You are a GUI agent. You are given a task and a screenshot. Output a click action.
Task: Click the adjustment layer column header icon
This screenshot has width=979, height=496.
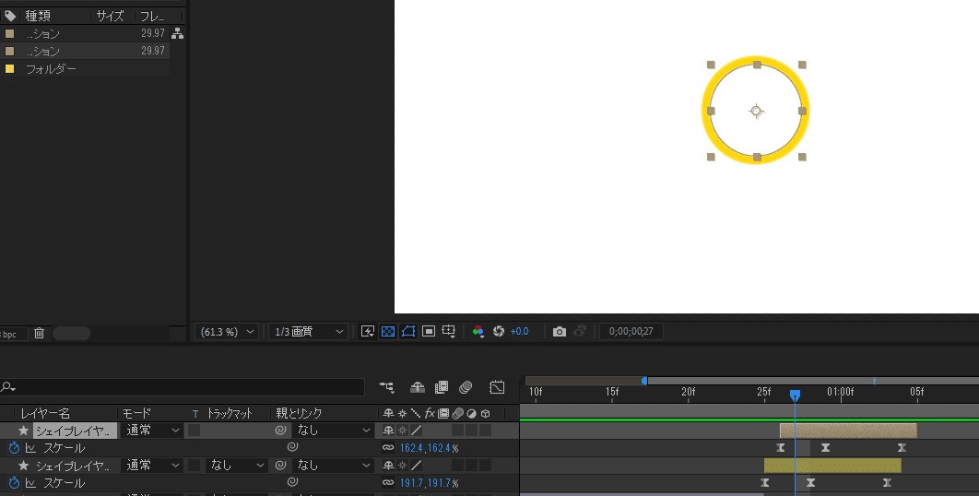pyautogui.click(x=471, y=414)
